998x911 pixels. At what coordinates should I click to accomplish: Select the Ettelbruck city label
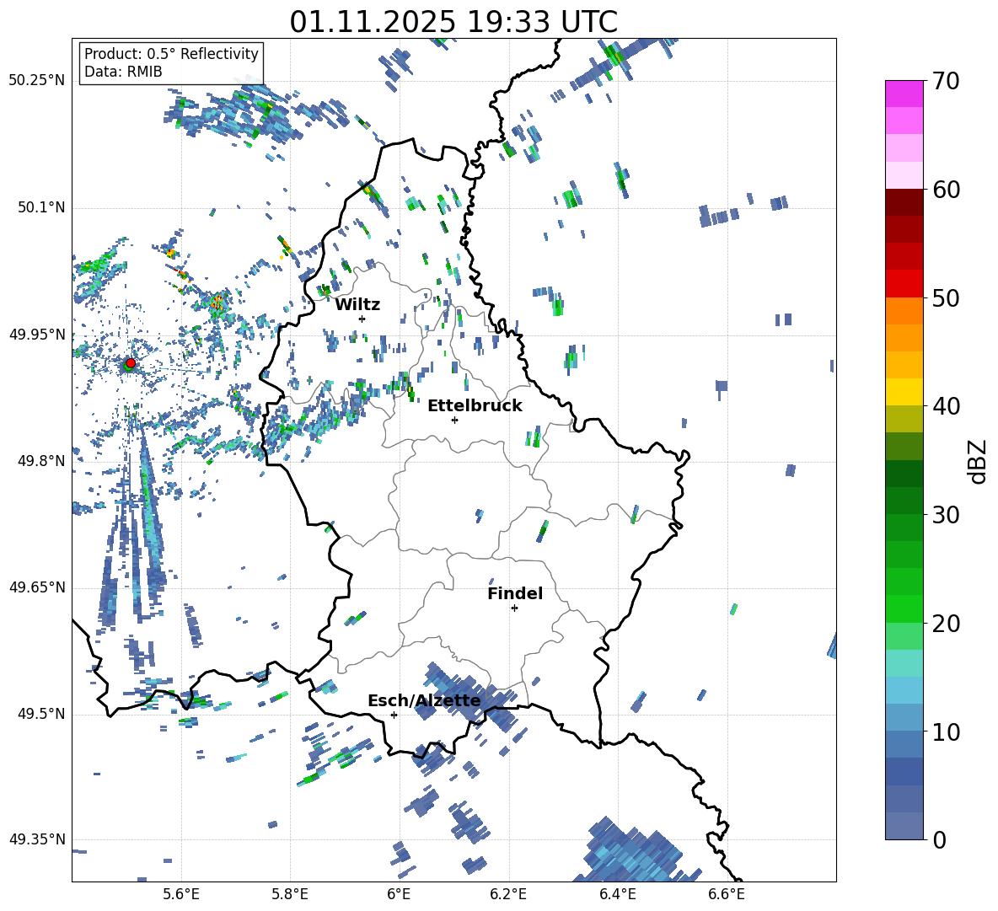tap(475, 406)
